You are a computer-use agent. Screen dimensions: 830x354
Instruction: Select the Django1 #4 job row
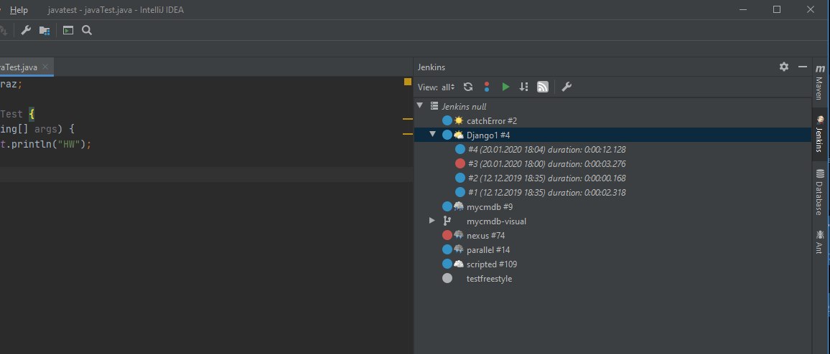coord(612,135)
